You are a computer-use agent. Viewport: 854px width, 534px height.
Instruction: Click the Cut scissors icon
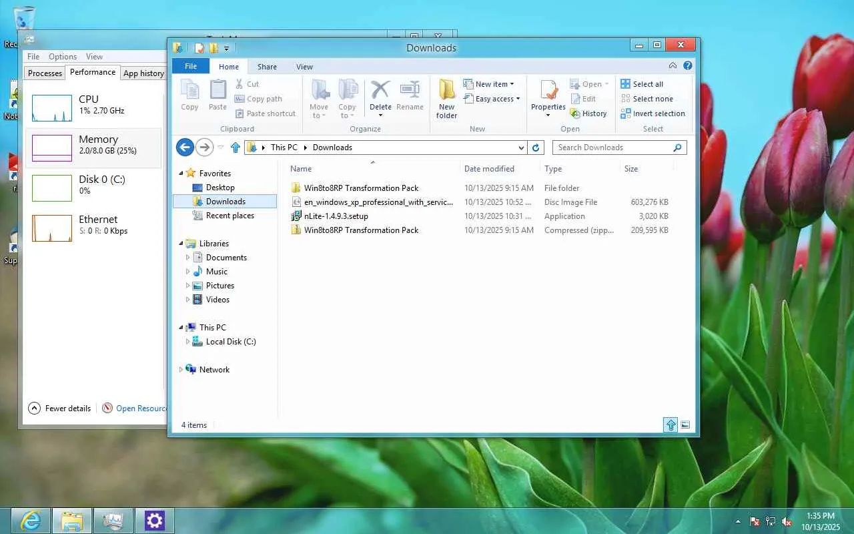(240, 84)
